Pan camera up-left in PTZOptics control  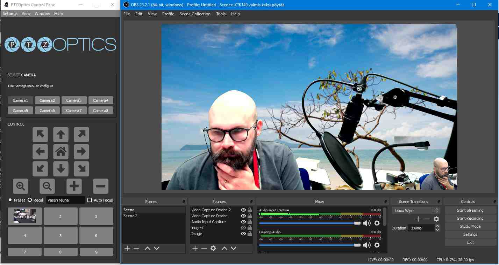click(40, 135)
